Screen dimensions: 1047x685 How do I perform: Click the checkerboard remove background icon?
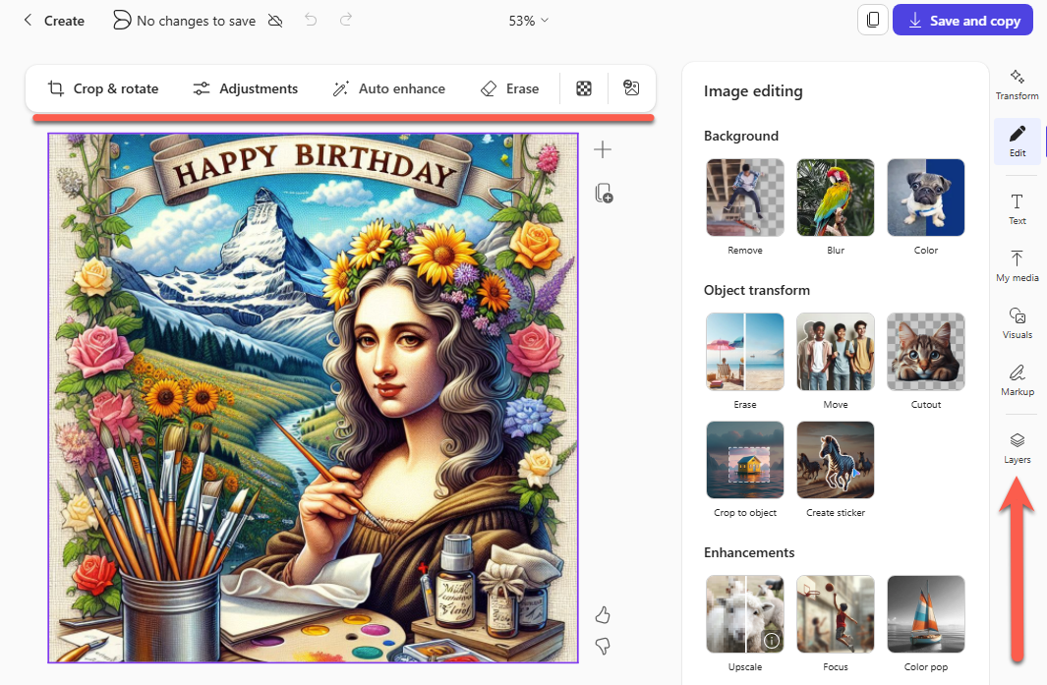tap(584, 88)
